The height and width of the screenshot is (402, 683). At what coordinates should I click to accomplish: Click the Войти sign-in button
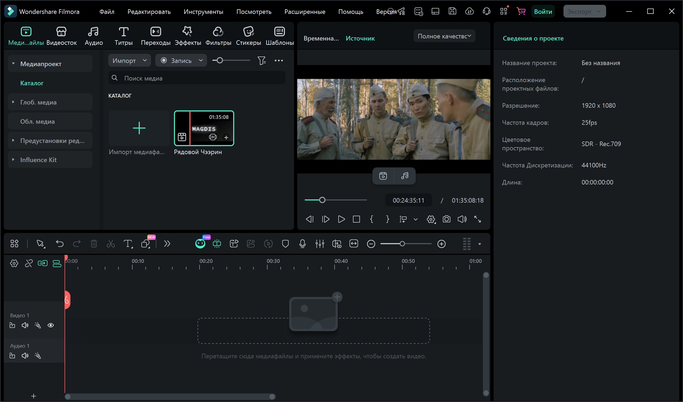point(543,12)
